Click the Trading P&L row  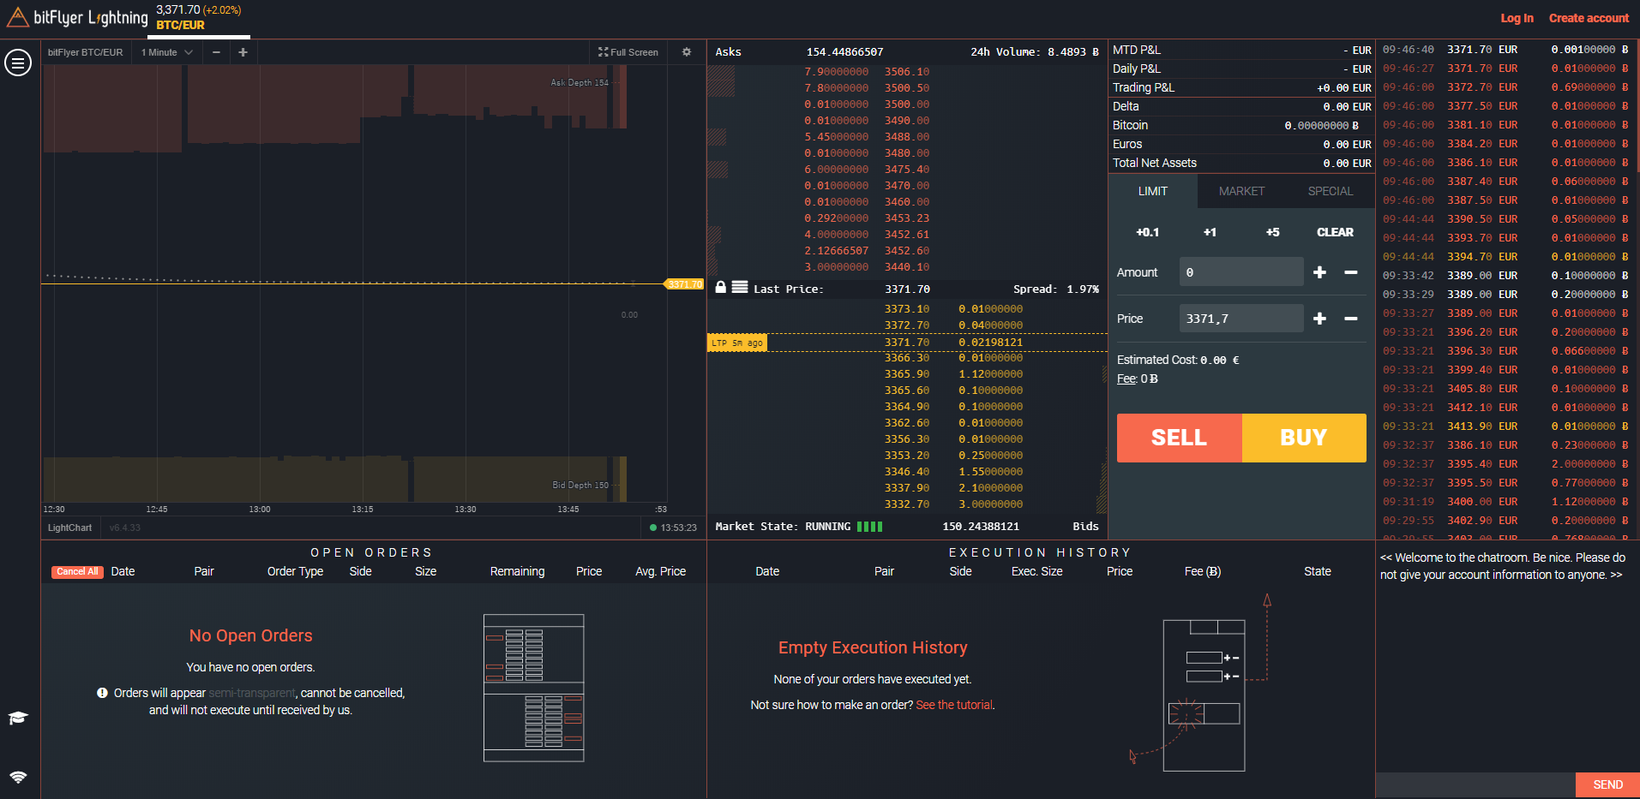point(1241,87)
